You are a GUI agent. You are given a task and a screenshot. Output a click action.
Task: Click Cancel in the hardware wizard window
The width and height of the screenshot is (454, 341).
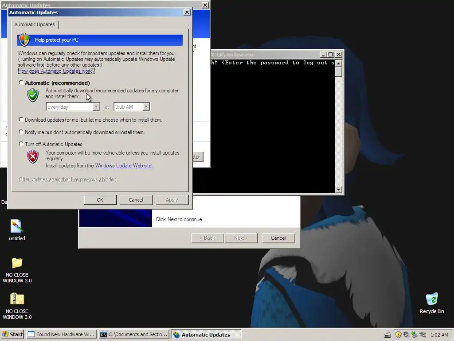tap(278, 238)
